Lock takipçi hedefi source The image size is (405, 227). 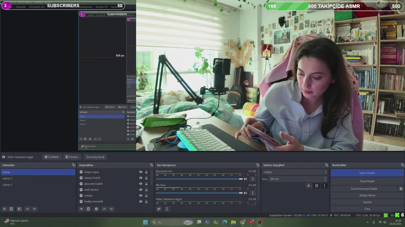click(x=146, y=178)
